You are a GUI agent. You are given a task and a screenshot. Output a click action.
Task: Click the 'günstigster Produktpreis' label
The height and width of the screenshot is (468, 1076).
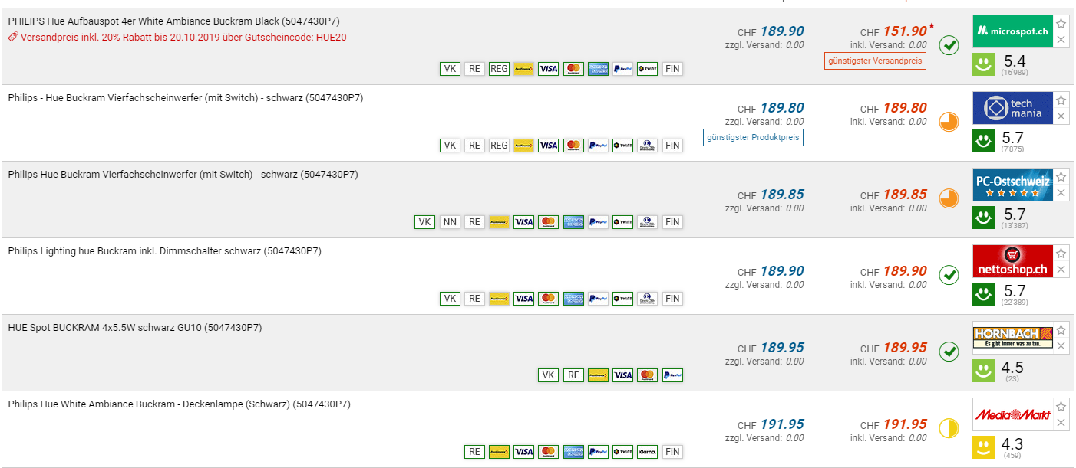point(753,138)
